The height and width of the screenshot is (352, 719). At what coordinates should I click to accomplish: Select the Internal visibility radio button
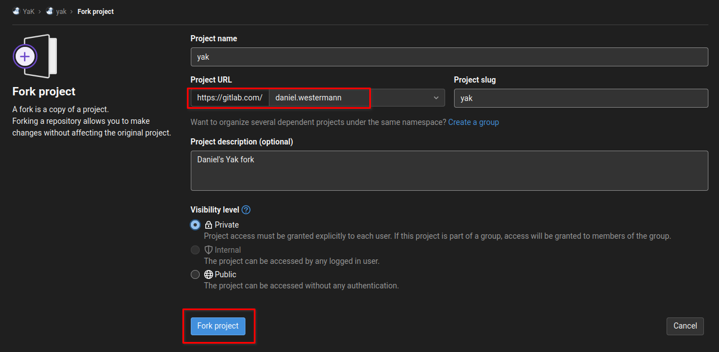pyautogui.click(x=195, y=250)
